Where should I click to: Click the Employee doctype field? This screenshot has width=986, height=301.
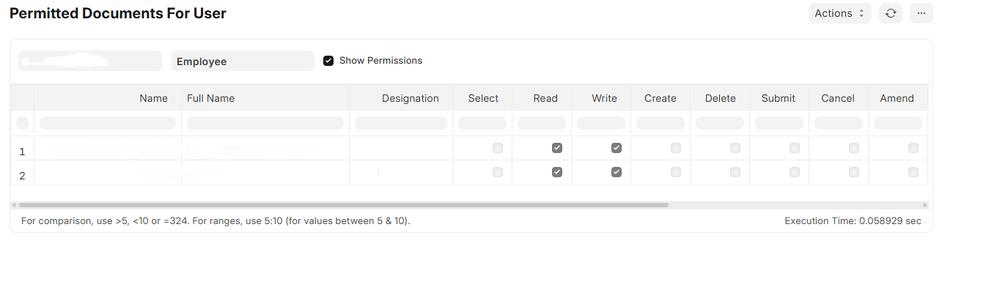(x=243, y=61)
